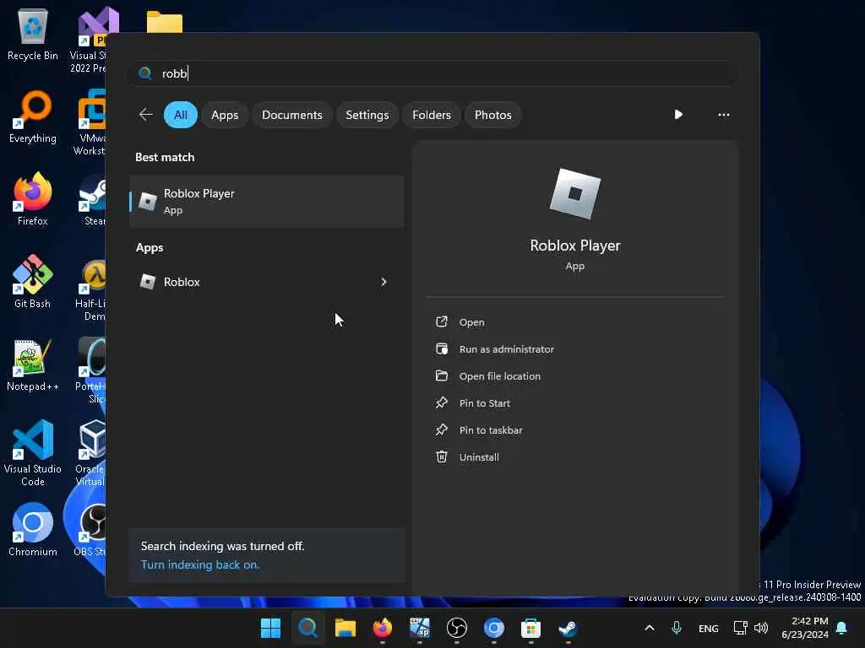Viewport: 865px width, 648px height.
Task: Open Roblox Player best match result
Action: tap(266, 201)
